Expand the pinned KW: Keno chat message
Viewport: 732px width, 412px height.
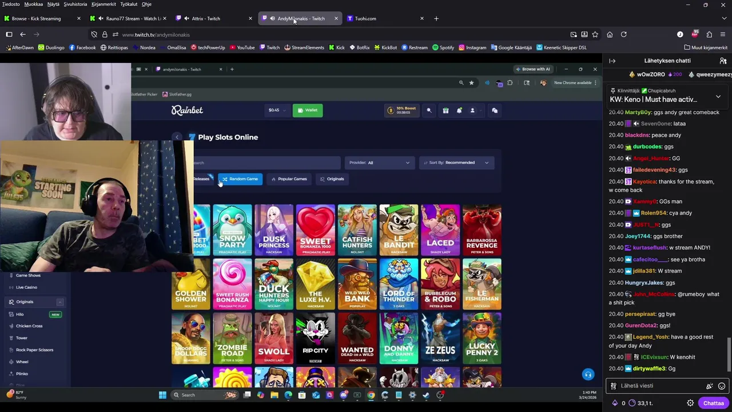point(718,96)
